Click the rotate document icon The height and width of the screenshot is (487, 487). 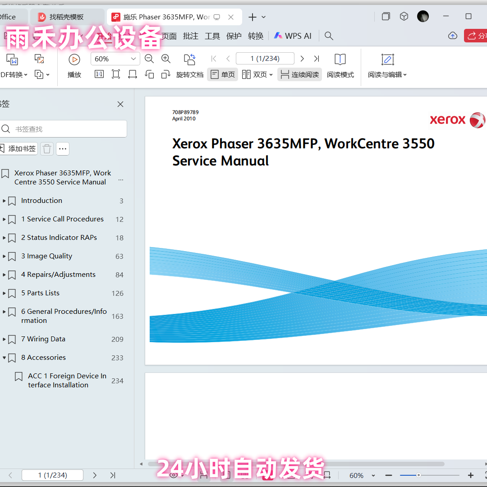tap(189, 60)
